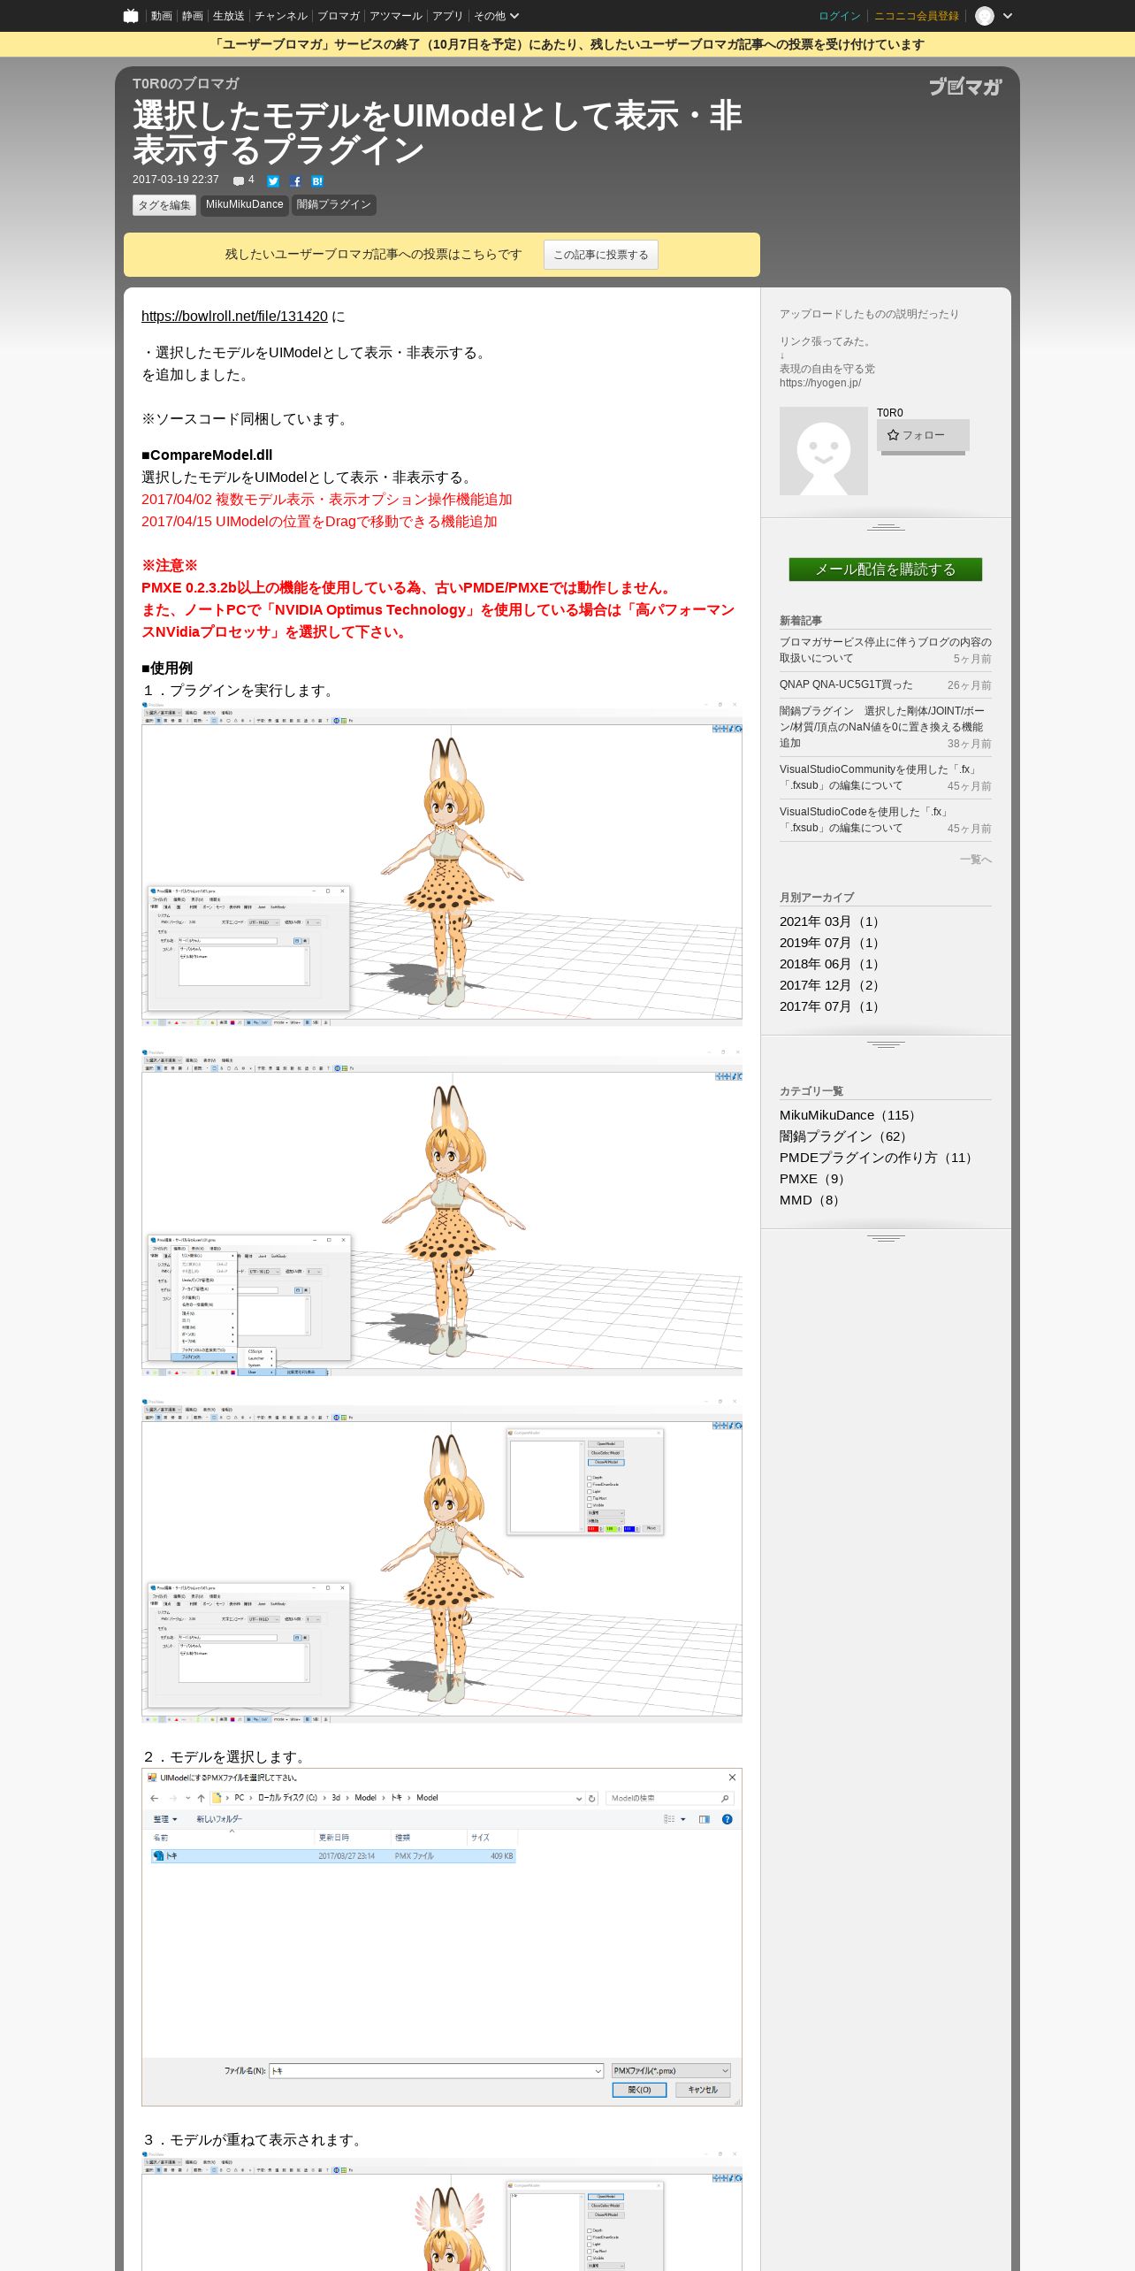Open the bowlroll.net/file/131420 link
Viewport: 1135px width, 2271px height.
tap(234, 317)
